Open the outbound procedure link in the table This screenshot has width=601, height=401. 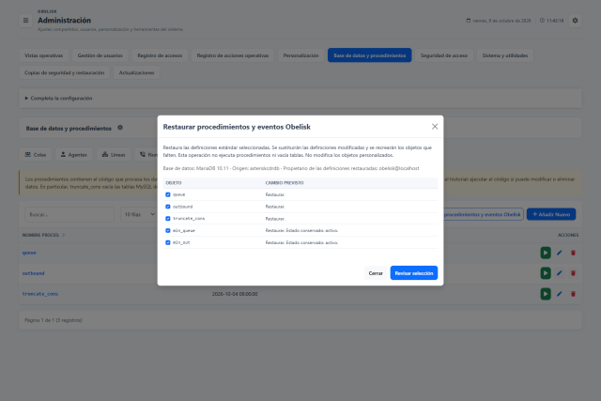click(34, 273)
